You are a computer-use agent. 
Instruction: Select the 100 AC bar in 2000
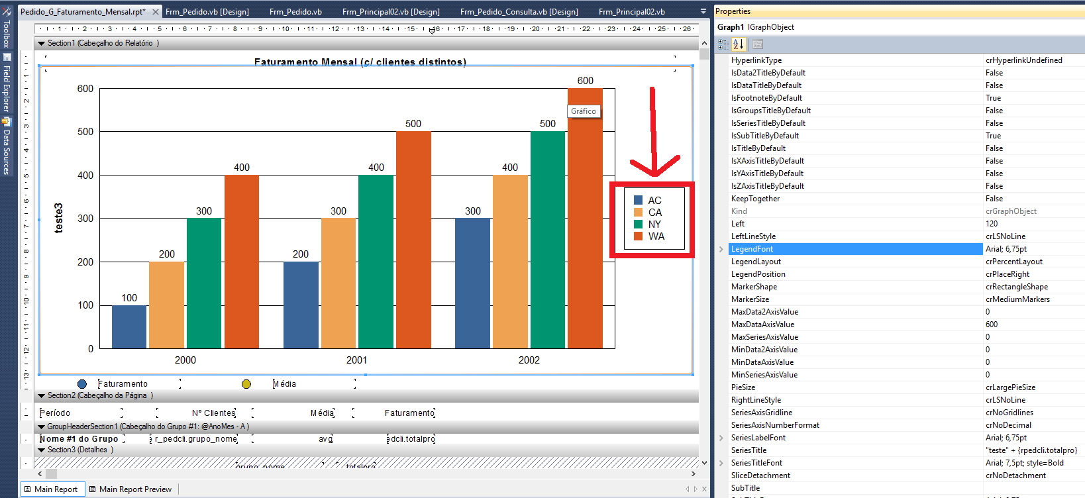[129, 326]
